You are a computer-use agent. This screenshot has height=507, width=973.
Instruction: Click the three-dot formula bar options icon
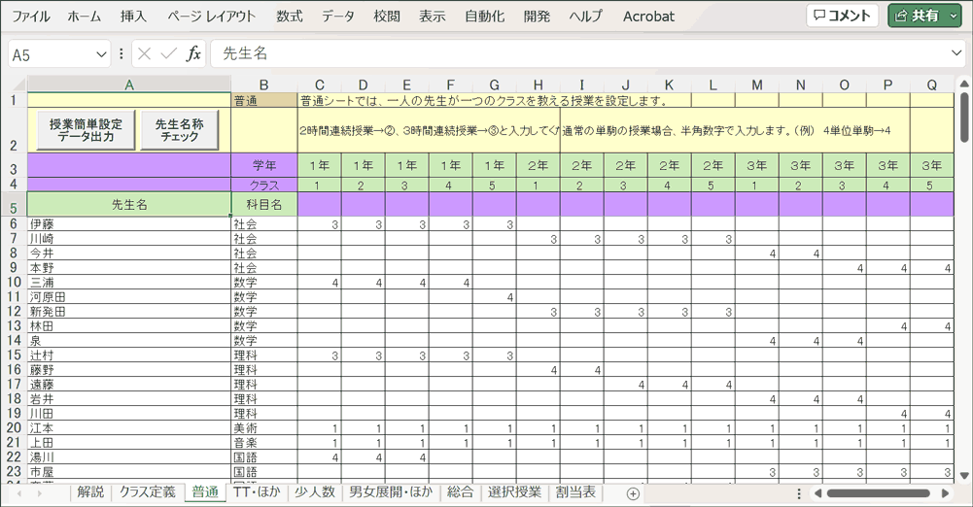click(121, 54)
